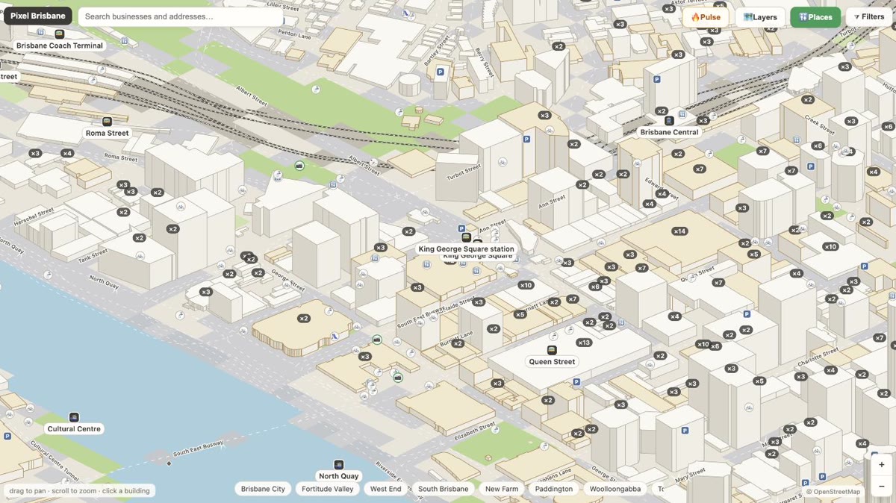Jump to Brisbane City suburb chip
The image size is (896, 503).
pyautogui.click(x=263, y=489)
